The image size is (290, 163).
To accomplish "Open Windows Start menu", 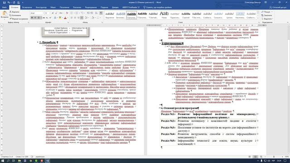I will click(3, 161).
